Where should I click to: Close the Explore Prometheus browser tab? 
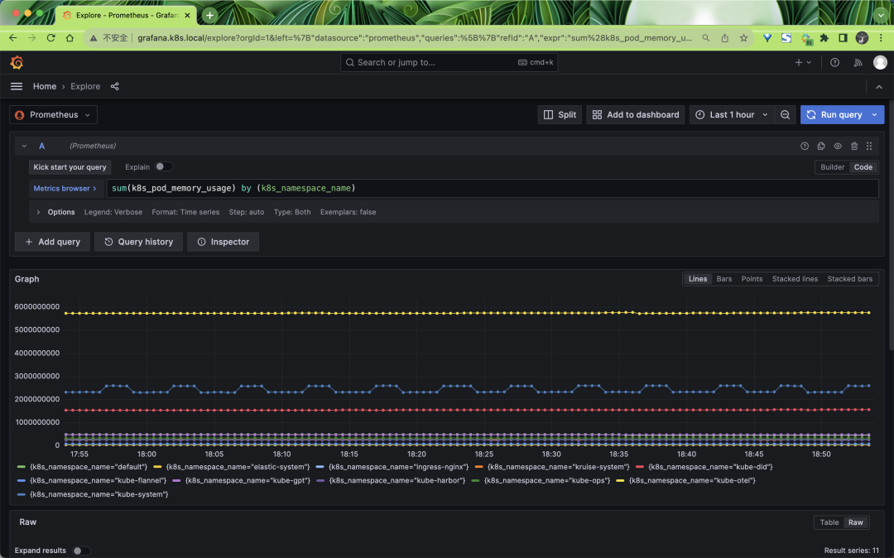point(188,16)
